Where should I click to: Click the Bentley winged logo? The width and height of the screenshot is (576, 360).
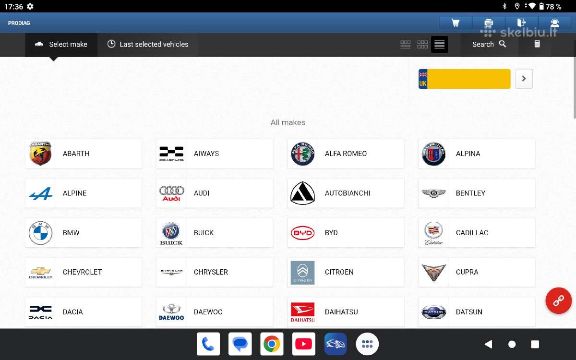pos(433,193)
